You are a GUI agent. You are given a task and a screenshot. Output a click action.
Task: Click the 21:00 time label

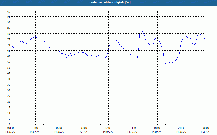coord(182,128)
